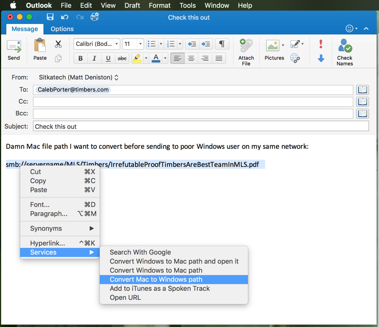This screenshot has width=379, height=327.
Task: Select Search With Google service
Action: [174, 252]
